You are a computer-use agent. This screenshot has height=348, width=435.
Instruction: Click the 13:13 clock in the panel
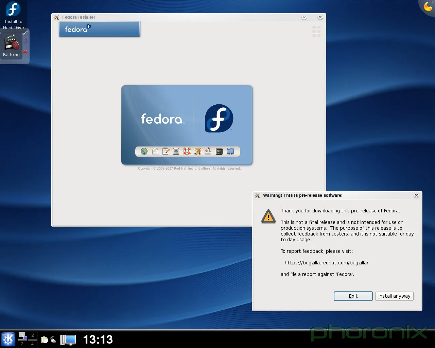point(98,340)
